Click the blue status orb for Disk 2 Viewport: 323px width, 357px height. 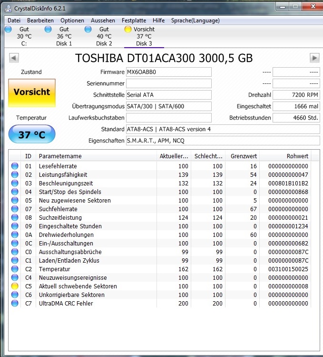(88, 29)
